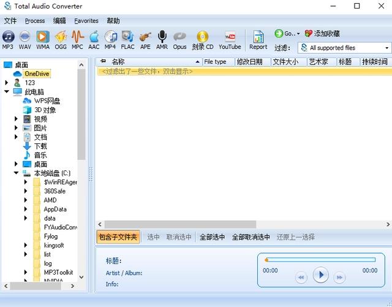Select OneDrive in folder tree
This screenshot has width=392, height=307.
pyautogui.click(x=37, y=74)
